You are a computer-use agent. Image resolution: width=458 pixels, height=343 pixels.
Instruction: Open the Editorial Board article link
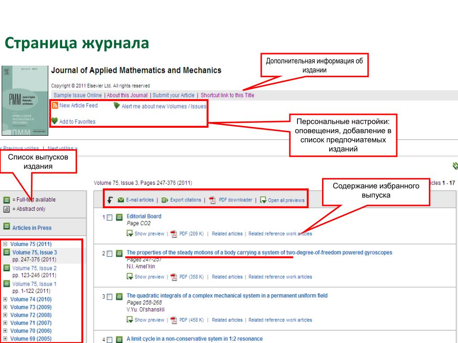(x=144, y=217)
